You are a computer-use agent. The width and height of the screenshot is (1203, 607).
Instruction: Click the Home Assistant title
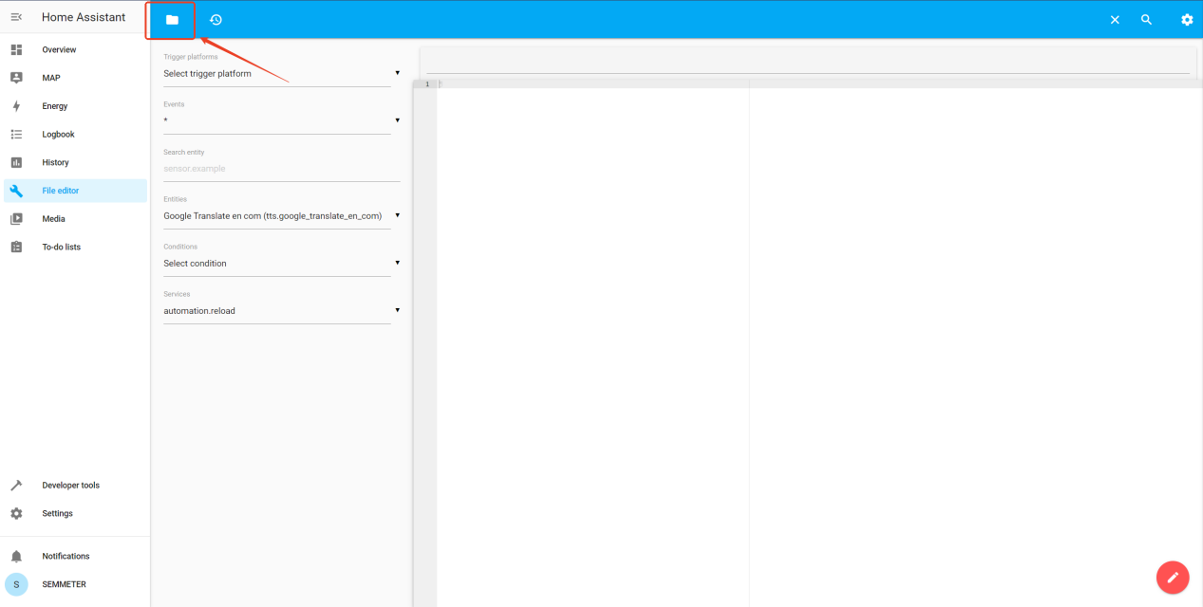(84, 17)
